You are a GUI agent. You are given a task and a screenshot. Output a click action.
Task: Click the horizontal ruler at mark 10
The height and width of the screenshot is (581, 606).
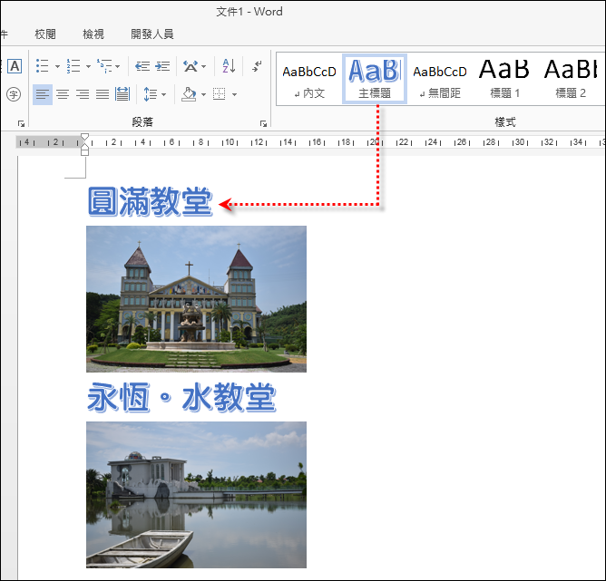coord(230,142)
